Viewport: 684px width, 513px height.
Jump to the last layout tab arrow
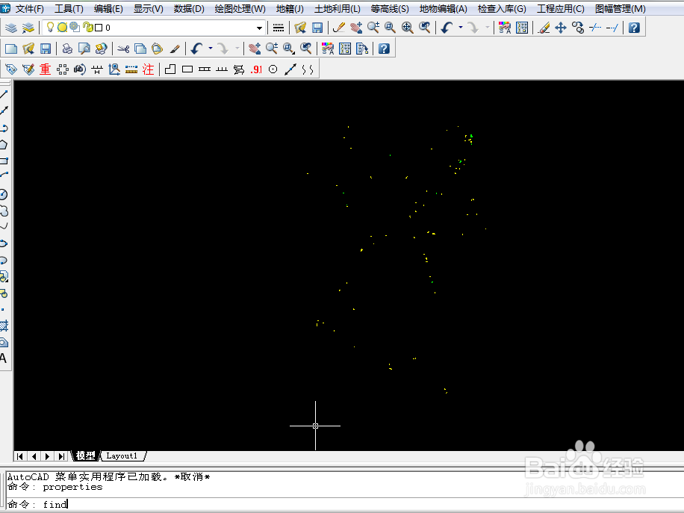pos(61,456)
